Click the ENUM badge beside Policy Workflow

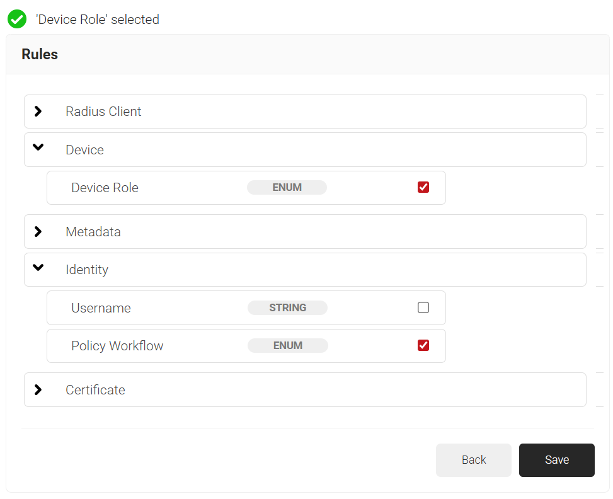[x=287, y=346]
